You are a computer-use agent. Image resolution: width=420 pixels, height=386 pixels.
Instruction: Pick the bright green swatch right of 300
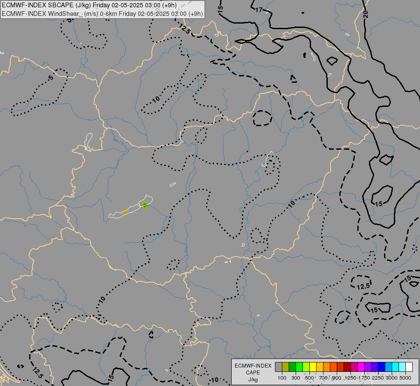[x=299, y=367]
